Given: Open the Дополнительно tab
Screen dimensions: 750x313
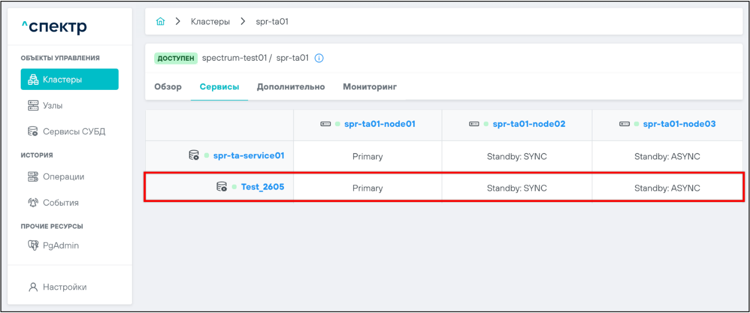Looking at the screenshot, I should point(291,87).
